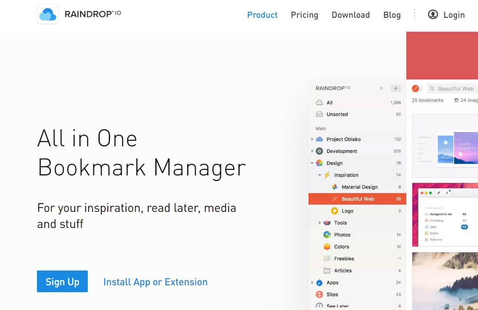478x310 pixels.
Task: Click the orange collection icon beside search
Action: tap(415, 89)
